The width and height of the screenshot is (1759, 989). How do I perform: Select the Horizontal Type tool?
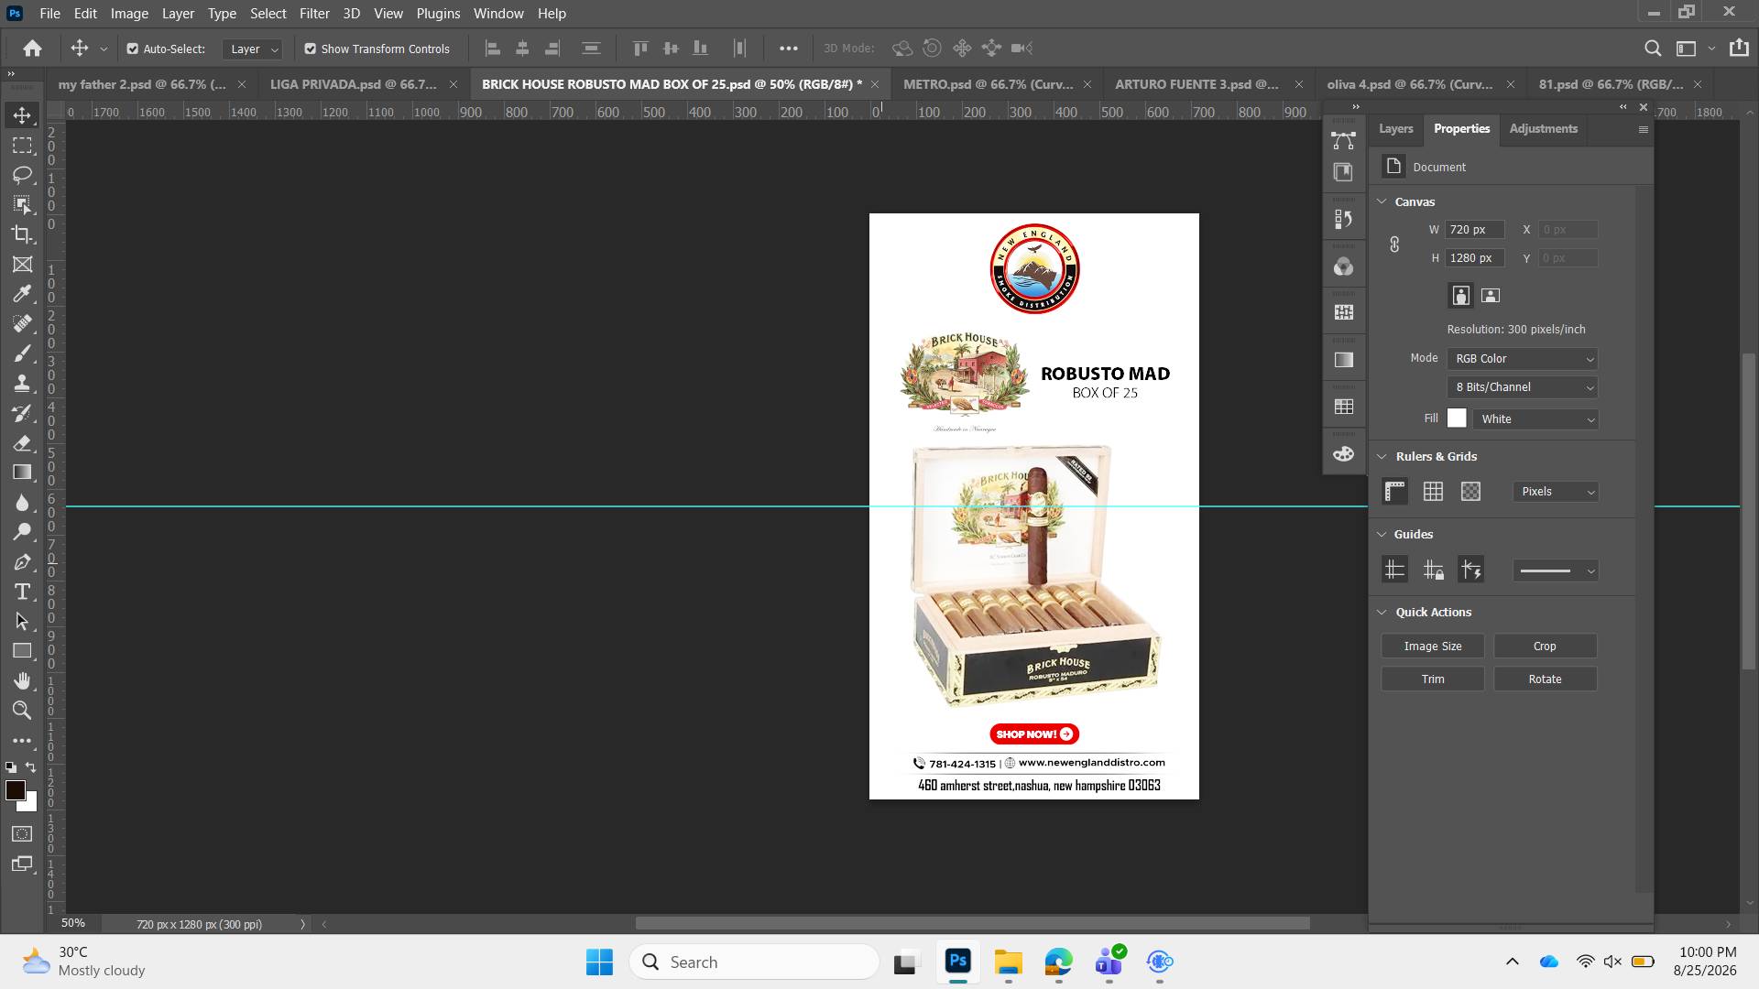22,592
